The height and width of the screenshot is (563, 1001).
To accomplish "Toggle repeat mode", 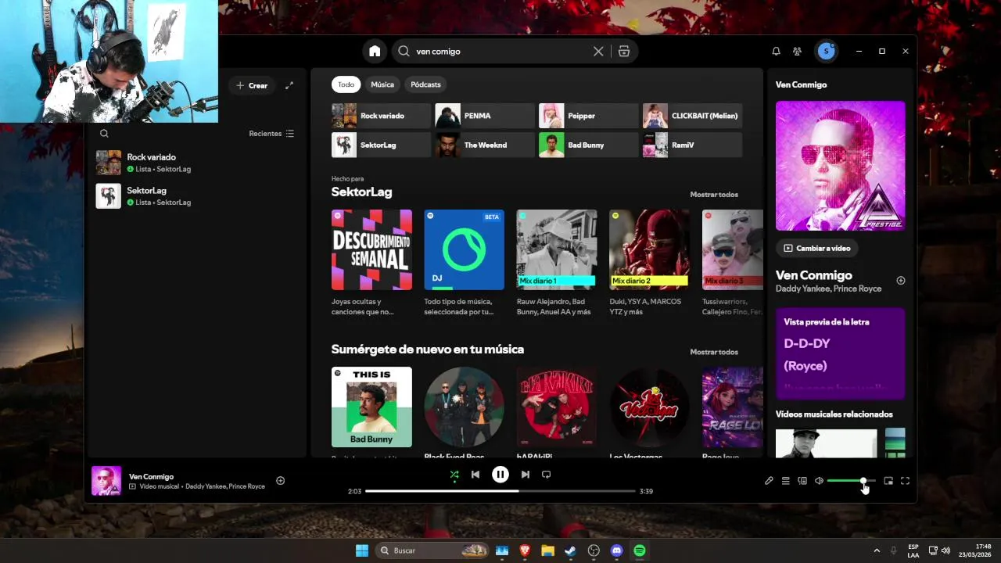I will [547, 474].
